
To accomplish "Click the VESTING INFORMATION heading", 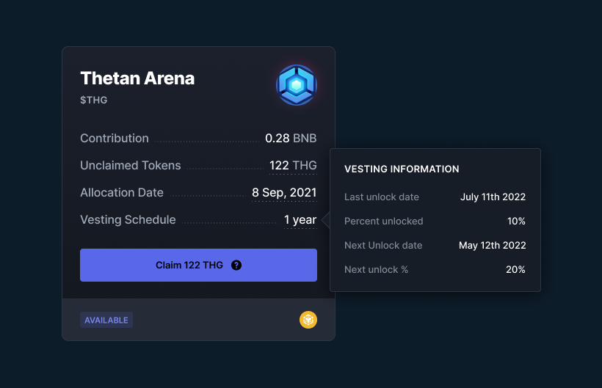I will [402, 169].
